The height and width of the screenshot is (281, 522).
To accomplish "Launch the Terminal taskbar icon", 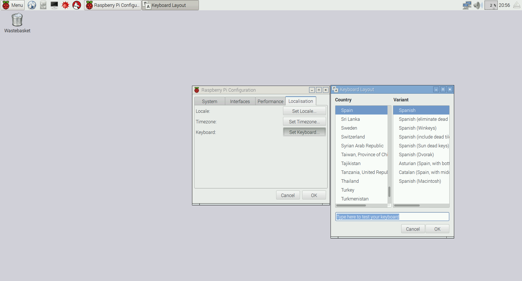I will (x=54, y=5).
